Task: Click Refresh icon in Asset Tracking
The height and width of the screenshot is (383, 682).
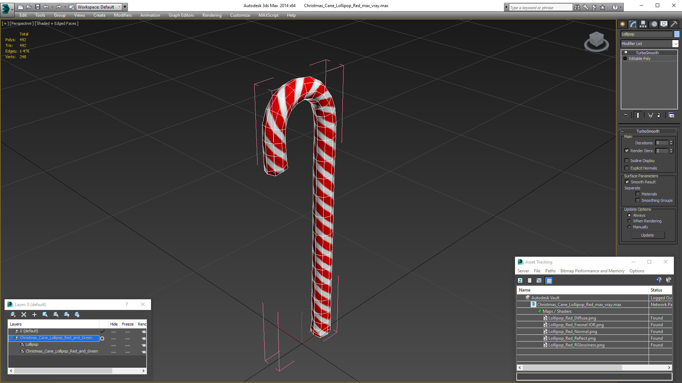Action: click(520, 281)
